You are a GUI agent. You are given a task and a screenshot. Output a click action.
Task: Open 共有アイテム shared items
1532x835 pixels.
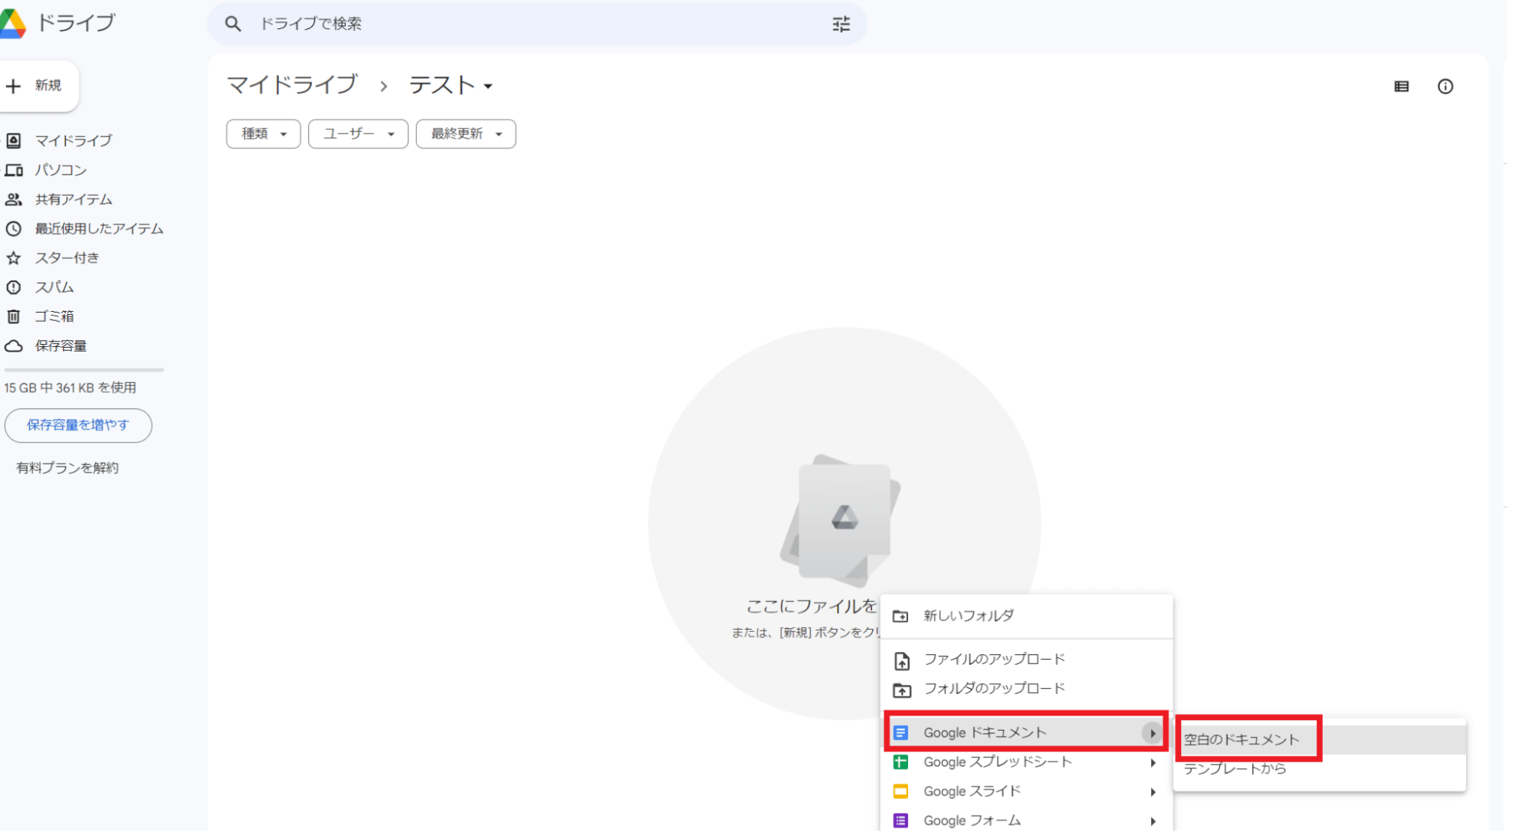click(73, 199)
